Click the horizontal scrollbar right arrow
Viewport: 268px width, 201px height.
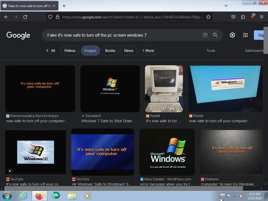(261, 188)
